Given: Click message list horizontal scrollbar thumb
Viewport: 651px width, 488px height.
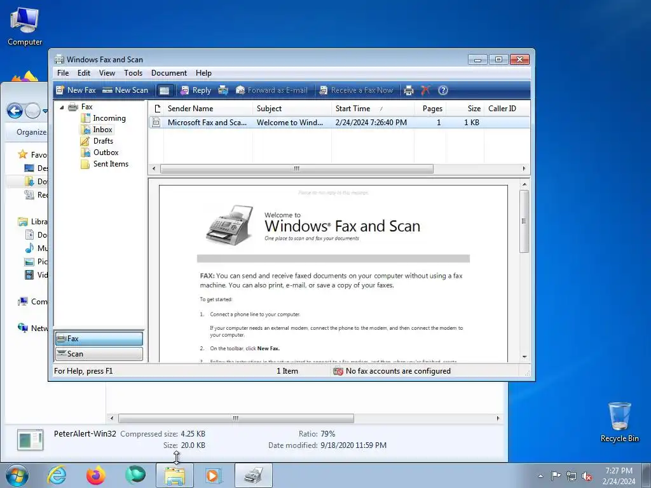Looking at the screenshot, I should [x=297, y=169].
